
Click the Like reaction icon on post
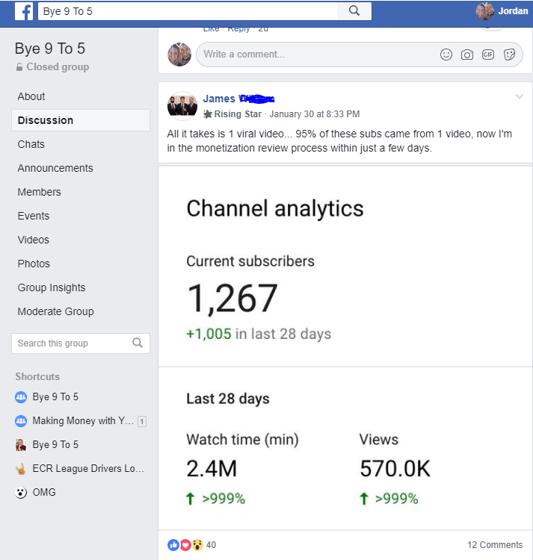click(173, 545)
